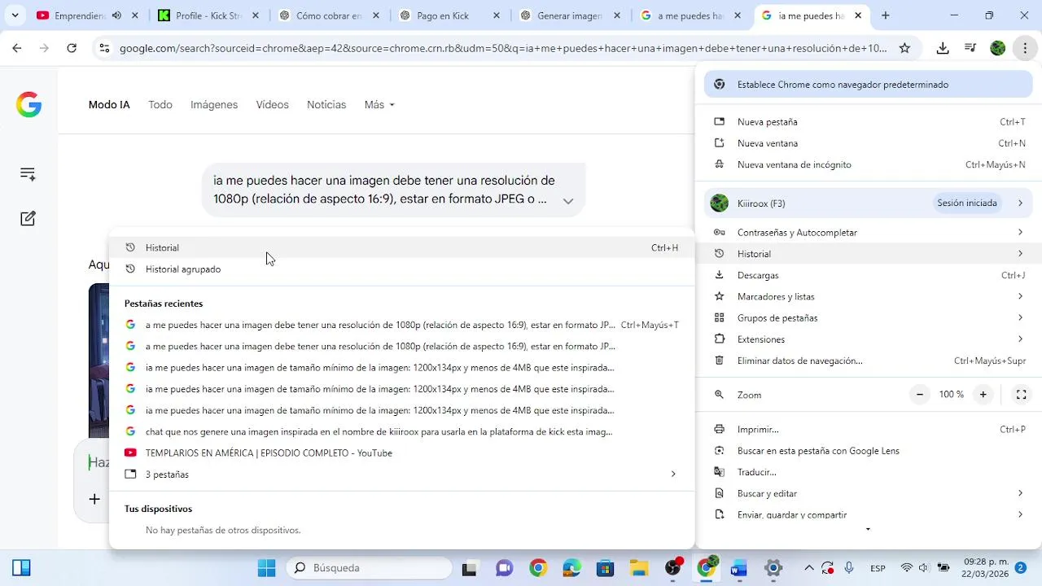Open File Explorer from taskbar
Image resolution: width=1042 pixels, height=586 pixels.
(x=639, y=568)
